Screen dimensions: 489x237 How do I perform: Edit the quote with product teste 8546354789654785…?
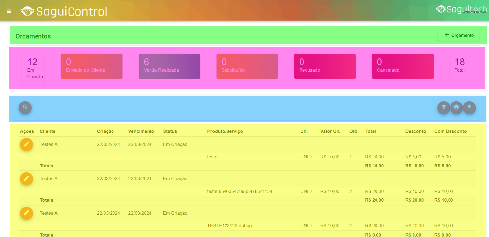tap(27, 179)
